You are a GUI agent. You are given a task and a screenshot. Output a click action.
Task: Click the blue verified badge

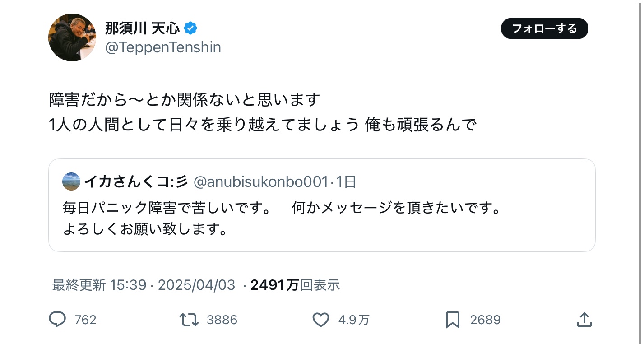click(191, 28)
